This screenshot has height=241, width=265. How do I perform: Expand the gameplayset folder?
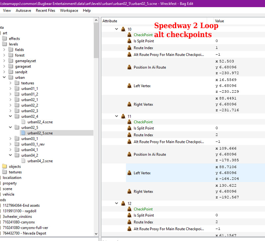(x=4, y=61)
